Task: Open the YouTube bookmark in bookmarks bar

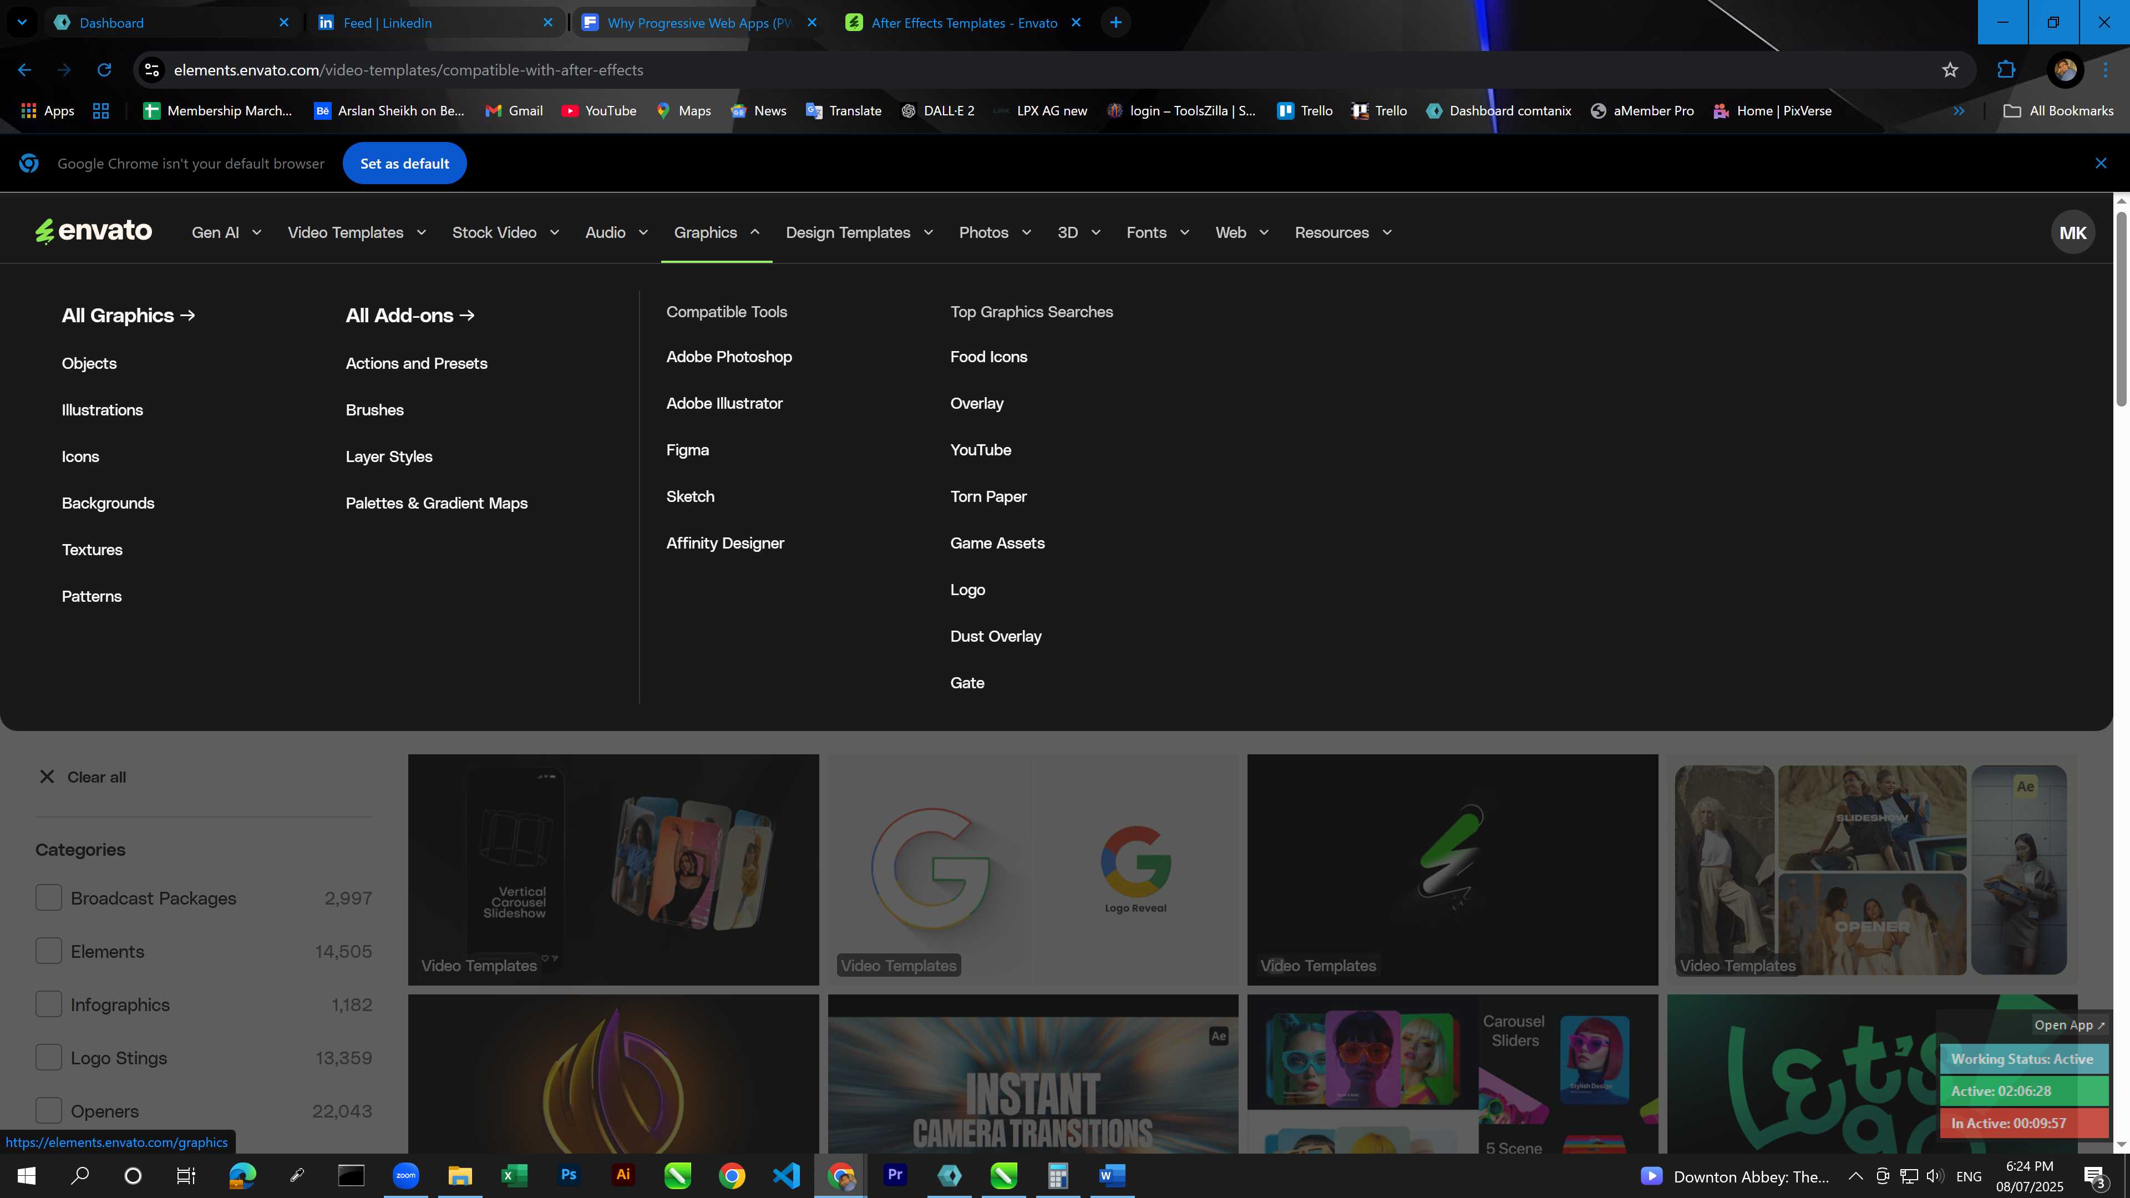Action: click(599, 111)
